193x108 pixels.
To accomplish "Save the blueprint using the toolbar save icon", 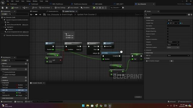I will point(3,8).
